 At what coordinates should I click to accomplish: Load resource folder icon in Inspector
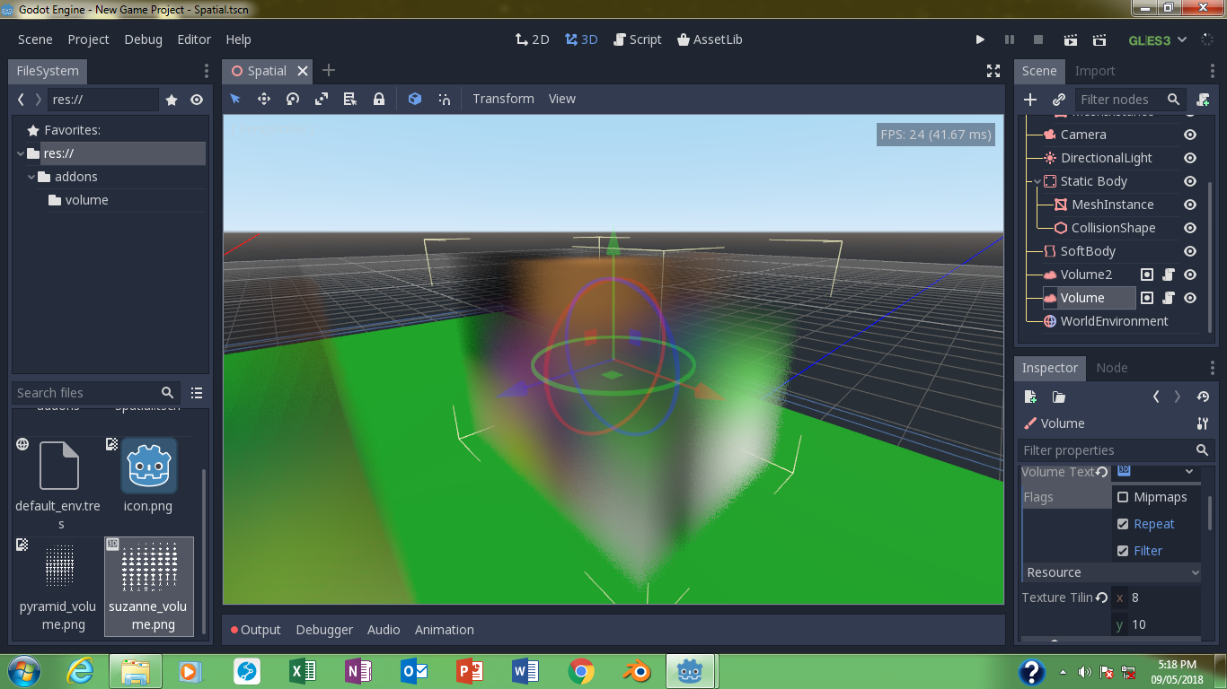click(1059, 397)
